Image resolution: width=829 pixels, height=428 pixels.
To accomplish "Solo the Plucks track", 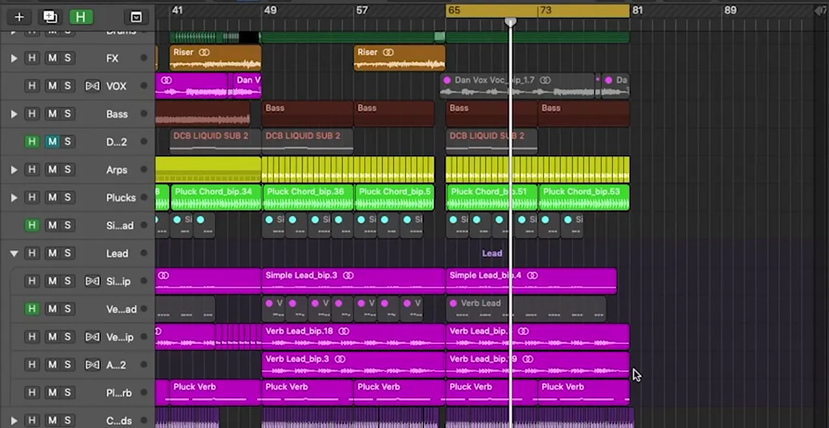I will click(x=67, y=197).
